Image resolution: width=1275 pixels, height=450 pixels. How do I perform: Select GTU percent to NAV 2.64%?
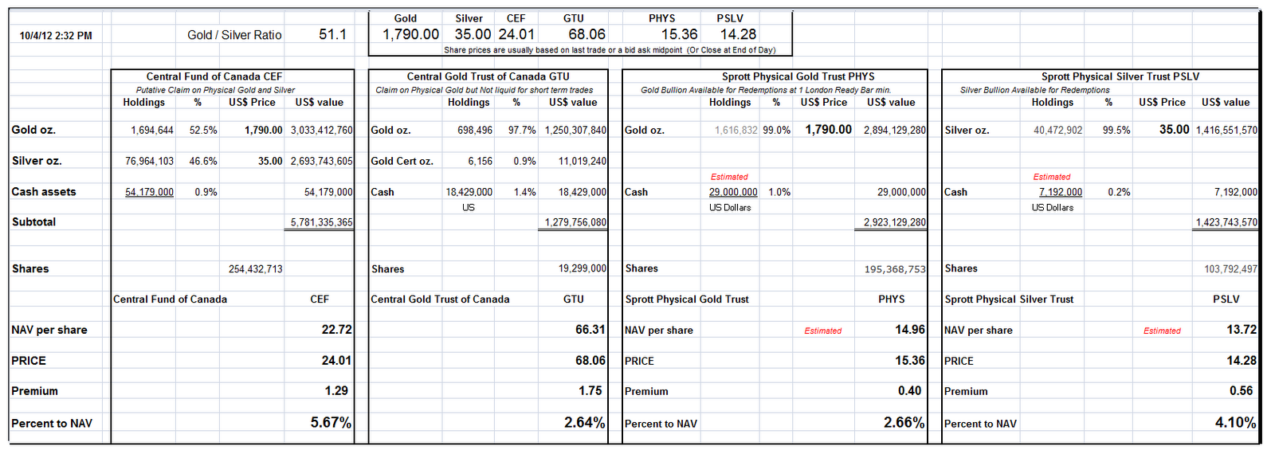click(x=584, y=423)
